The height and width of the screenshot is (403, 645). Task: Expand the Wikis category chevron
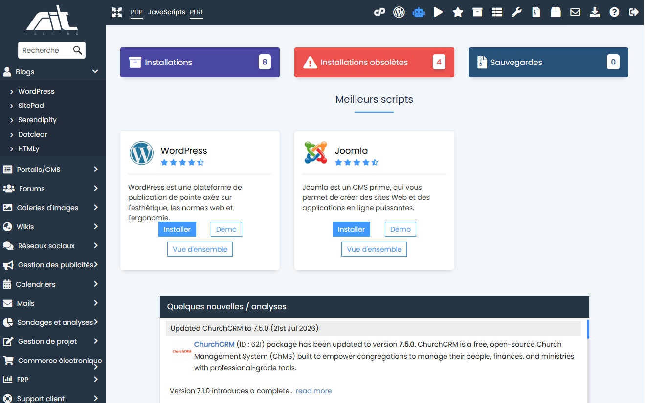[96, 227]
